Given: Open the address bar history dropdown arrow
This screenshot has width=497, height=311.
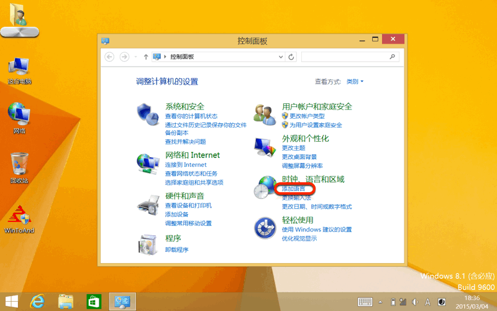Looking at the screenshot, I should pyautogui.click(x=280, y=57).
